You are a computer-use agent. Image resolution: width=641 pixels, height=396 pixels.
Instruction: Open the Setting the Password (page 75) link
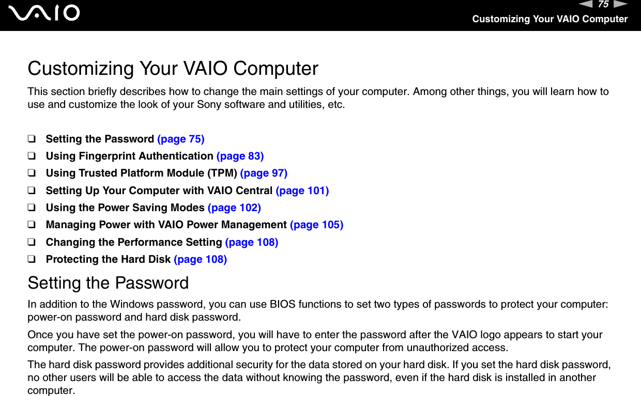[x=180, y=139]
